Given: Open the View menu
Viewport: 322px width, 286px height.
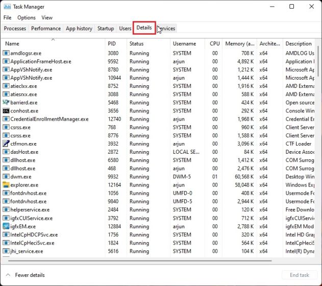Looking at the screenshot, I should click(x=47, y=18).
